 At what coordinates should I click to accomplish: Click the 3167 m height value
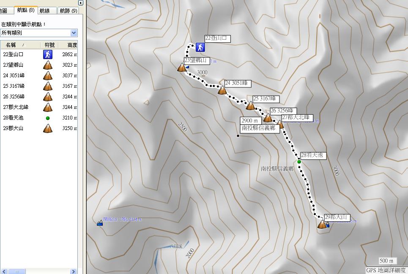tap(69, 86)
